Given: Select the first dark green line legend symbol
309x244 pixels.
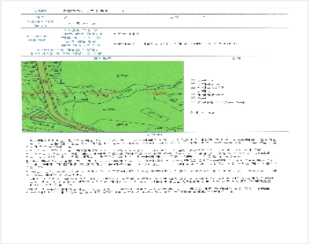Looking at the screenshot, I should click(193, 80).
